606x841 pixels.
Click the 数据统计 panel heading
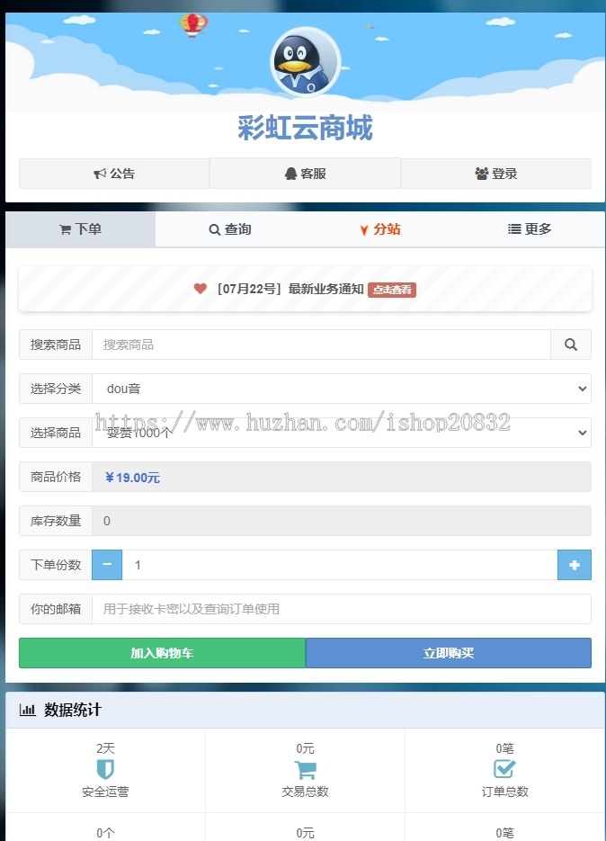click(x=73, y=710)
